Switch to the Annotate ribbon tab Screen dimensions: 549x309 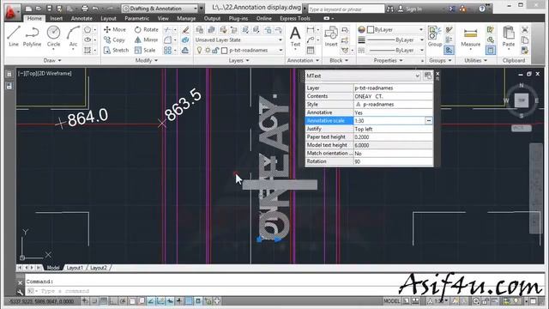(81, 18)
